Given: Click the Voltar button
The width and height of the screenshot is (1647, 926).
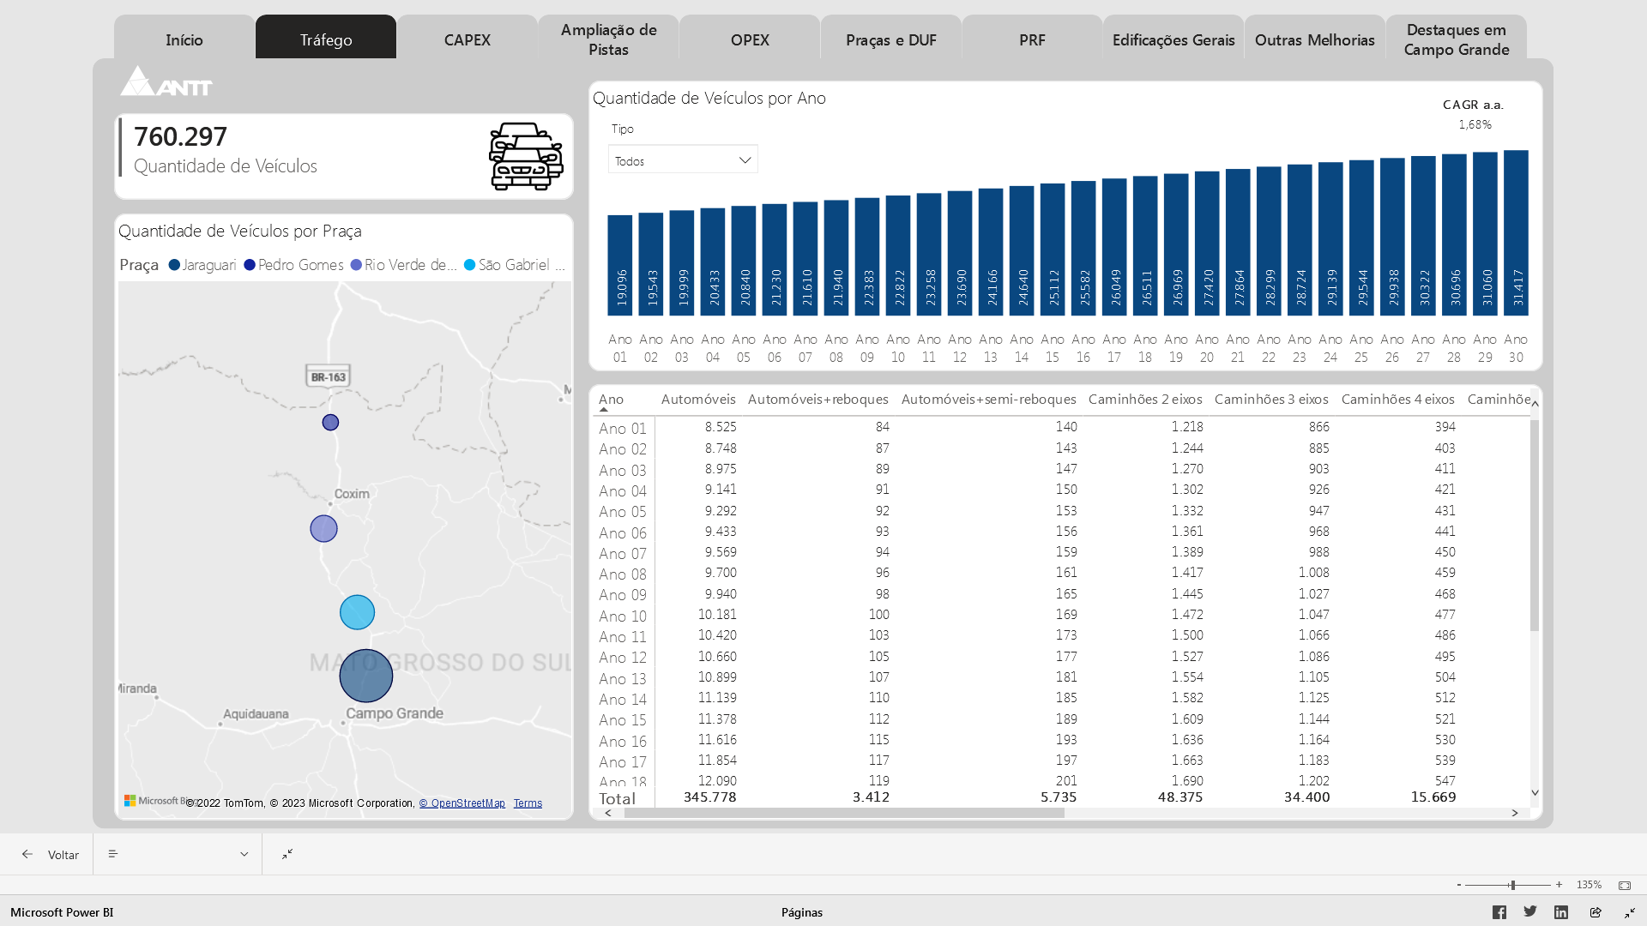Looking at the screenshot, I should click(x=51, y=854).
